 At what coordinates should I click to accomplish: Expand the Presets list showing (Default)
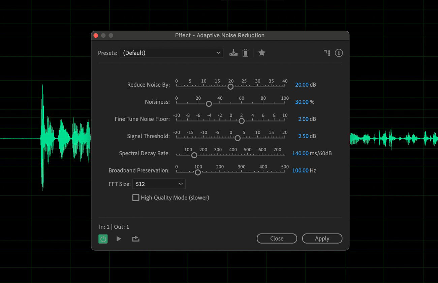tap(171, 53)
